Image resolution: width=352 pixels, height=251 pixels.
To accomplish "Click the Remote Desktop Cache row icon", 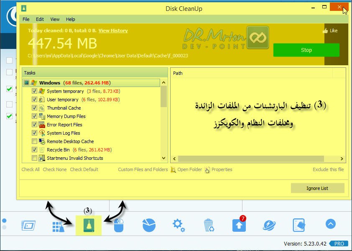I will [x=42, y=141].
